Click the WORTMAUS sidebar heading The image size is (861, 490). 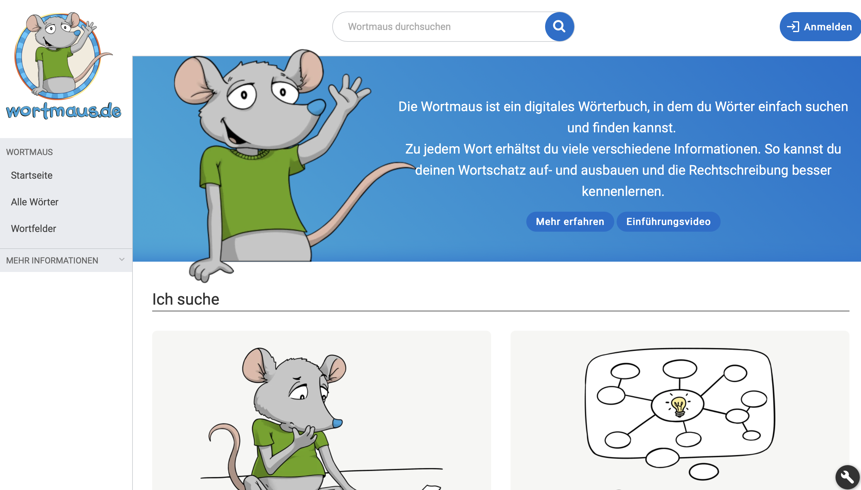tap(29, 152)
